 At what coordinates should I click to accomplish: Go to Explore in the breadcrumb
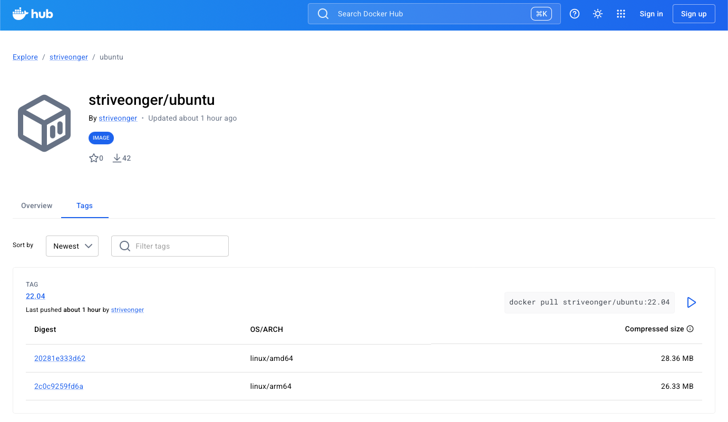tap(25, 57)
